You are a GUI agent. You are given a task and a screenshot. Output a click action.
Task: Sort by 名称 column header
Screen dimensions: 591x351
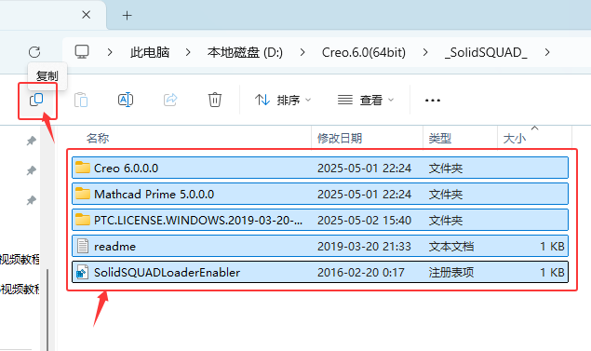coord(98,138)
